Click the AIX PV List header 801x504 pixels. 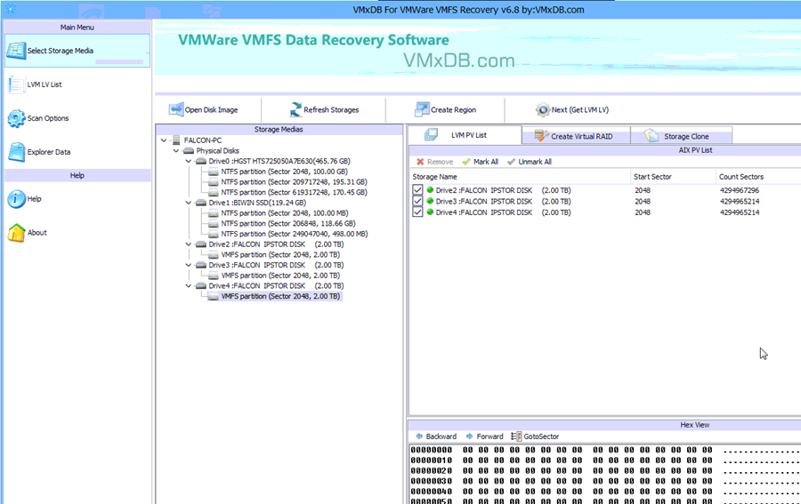605,150
